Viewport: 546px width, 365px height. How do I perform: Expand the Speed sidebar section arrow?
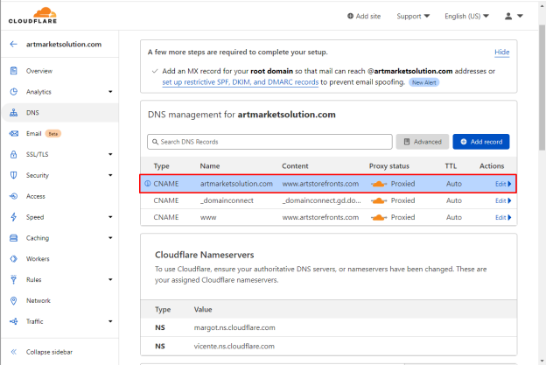click(110, 217)
